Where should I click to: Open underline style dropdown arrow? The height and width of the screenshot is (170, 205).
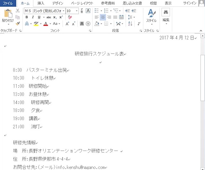(44, 17)
